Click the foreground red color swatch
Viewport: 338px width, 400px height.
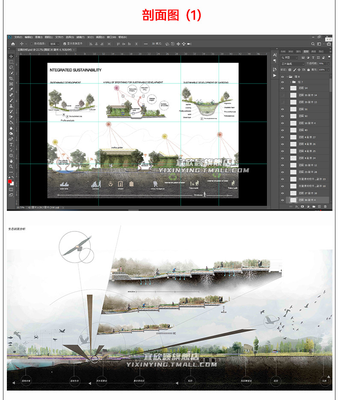(10, 181)
